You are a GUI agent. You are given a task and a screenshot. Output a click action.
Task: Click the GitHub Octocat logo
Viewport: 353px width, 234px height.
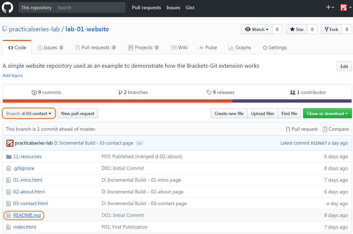7,7
